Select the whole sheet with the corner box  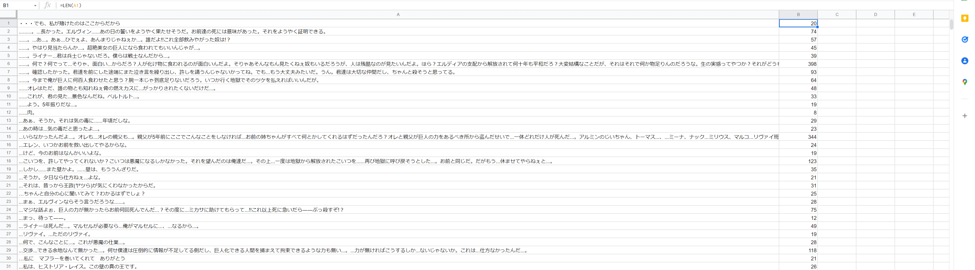[x=8, y=14]
